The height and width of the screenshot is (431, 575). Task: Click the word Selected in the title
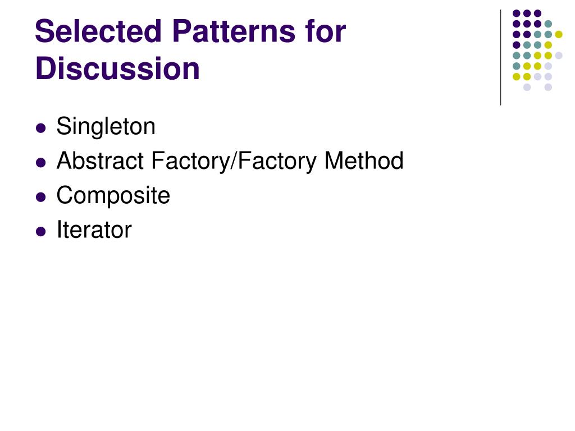[x=98, y=31]
